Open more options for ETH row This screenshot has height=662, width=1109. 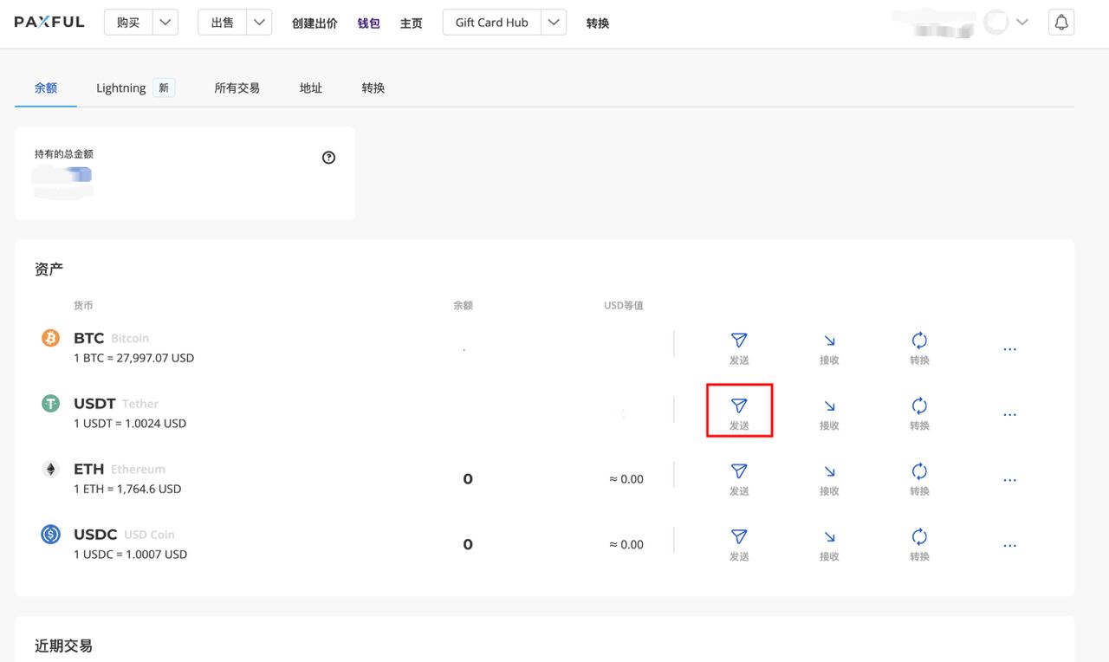click(1009, 480)
